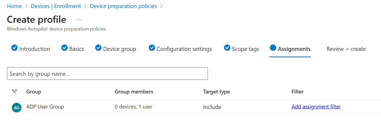This screenshot has height=132, width=381.
Task: Open the ellipsis menu beside Create profile
Action: point(79,20)
